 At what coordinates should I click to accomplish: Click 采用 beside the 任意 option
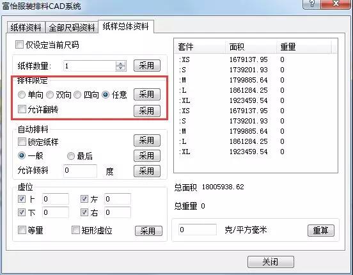coord(147,94)
